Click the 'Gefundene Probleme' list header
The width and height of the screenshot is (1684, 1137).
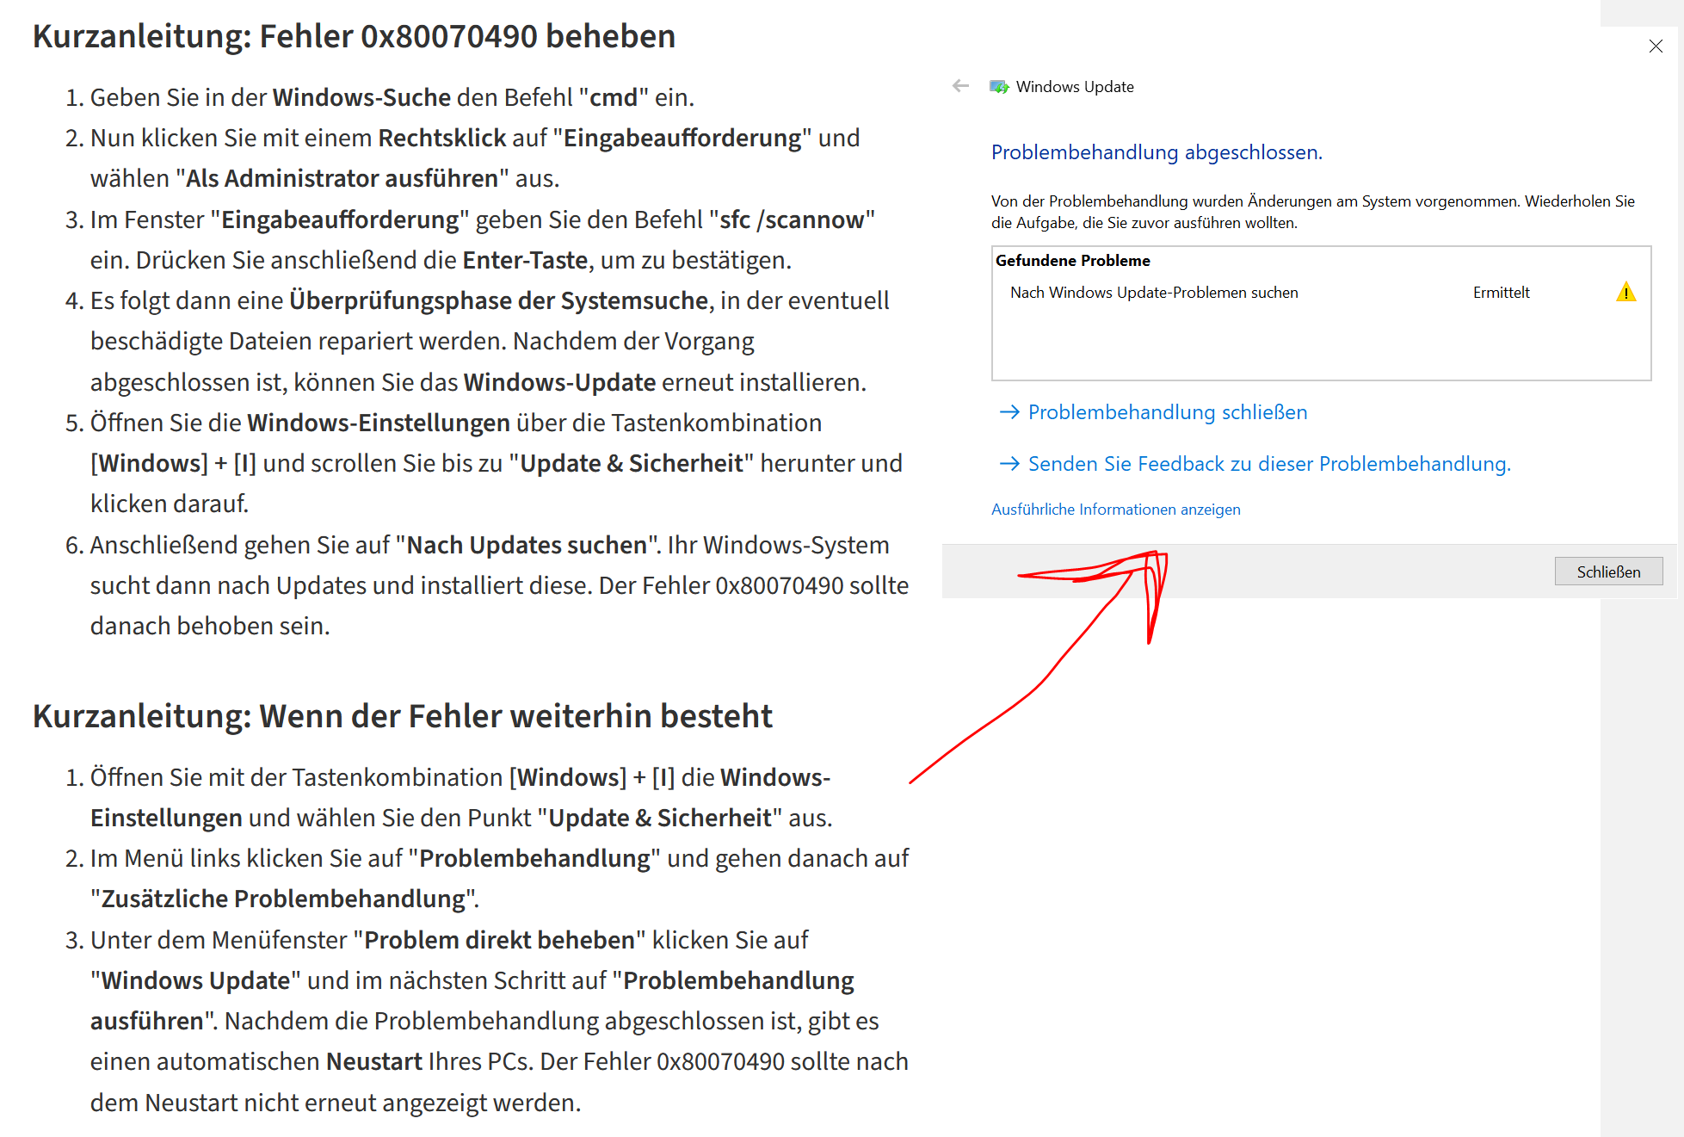click(x=1072, y=261)
